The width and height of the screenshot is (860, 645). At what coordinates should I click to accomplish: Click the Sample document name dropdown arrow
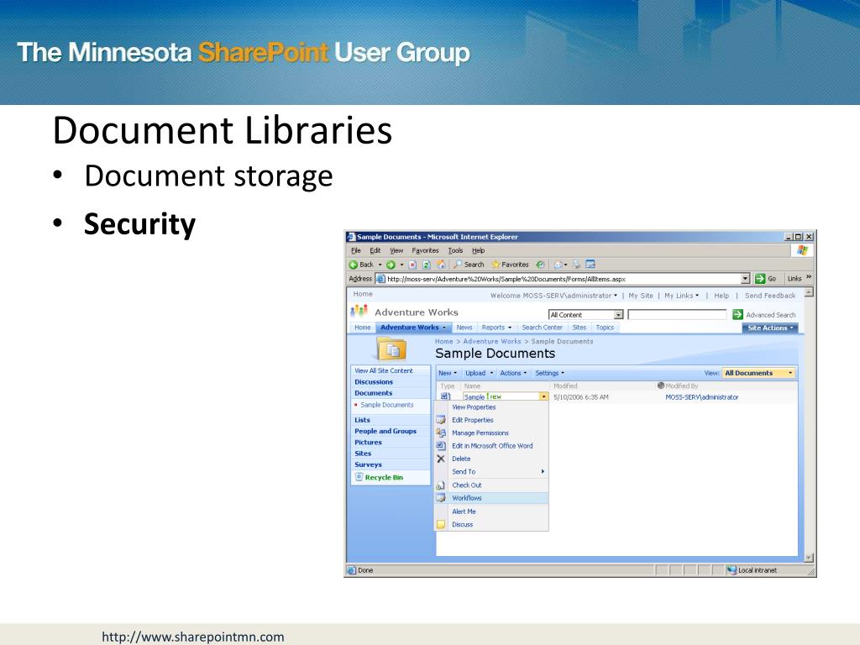543,396
